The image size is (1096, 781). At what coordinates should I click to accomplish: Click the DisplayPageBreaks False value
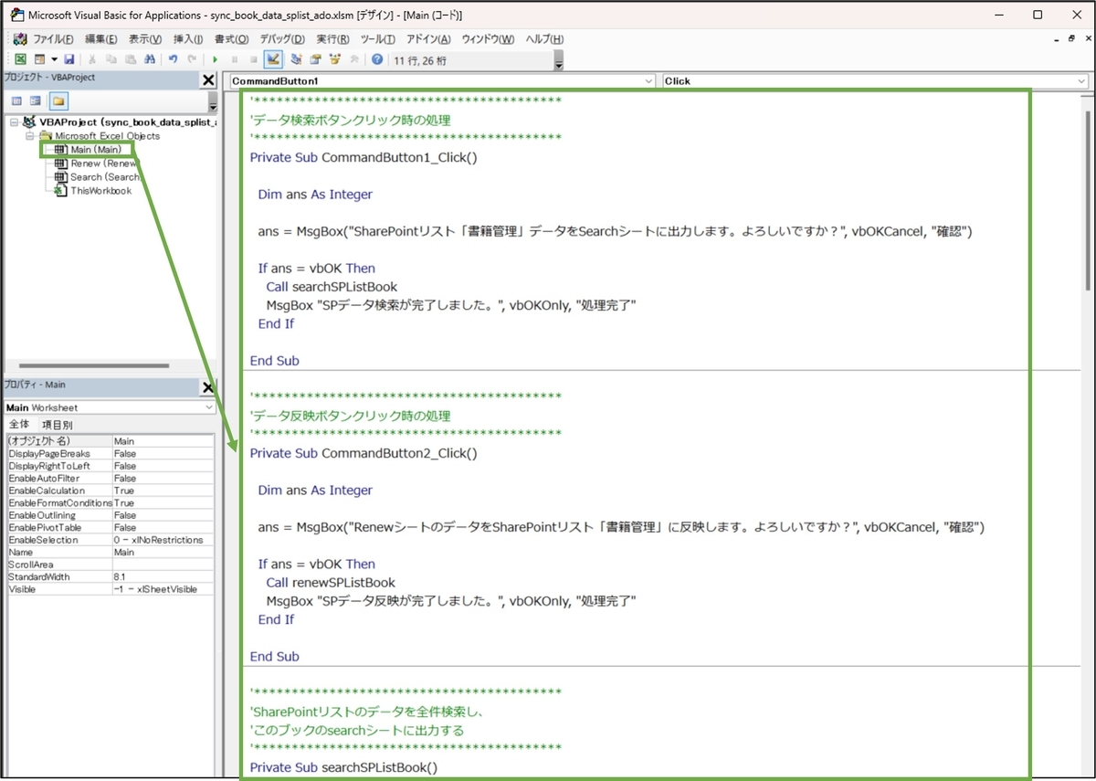pyautogui.click(x=163, y=454)
